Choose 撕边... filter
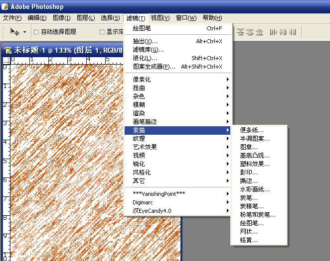Screen dimensions: 330x261 (259, 181)
